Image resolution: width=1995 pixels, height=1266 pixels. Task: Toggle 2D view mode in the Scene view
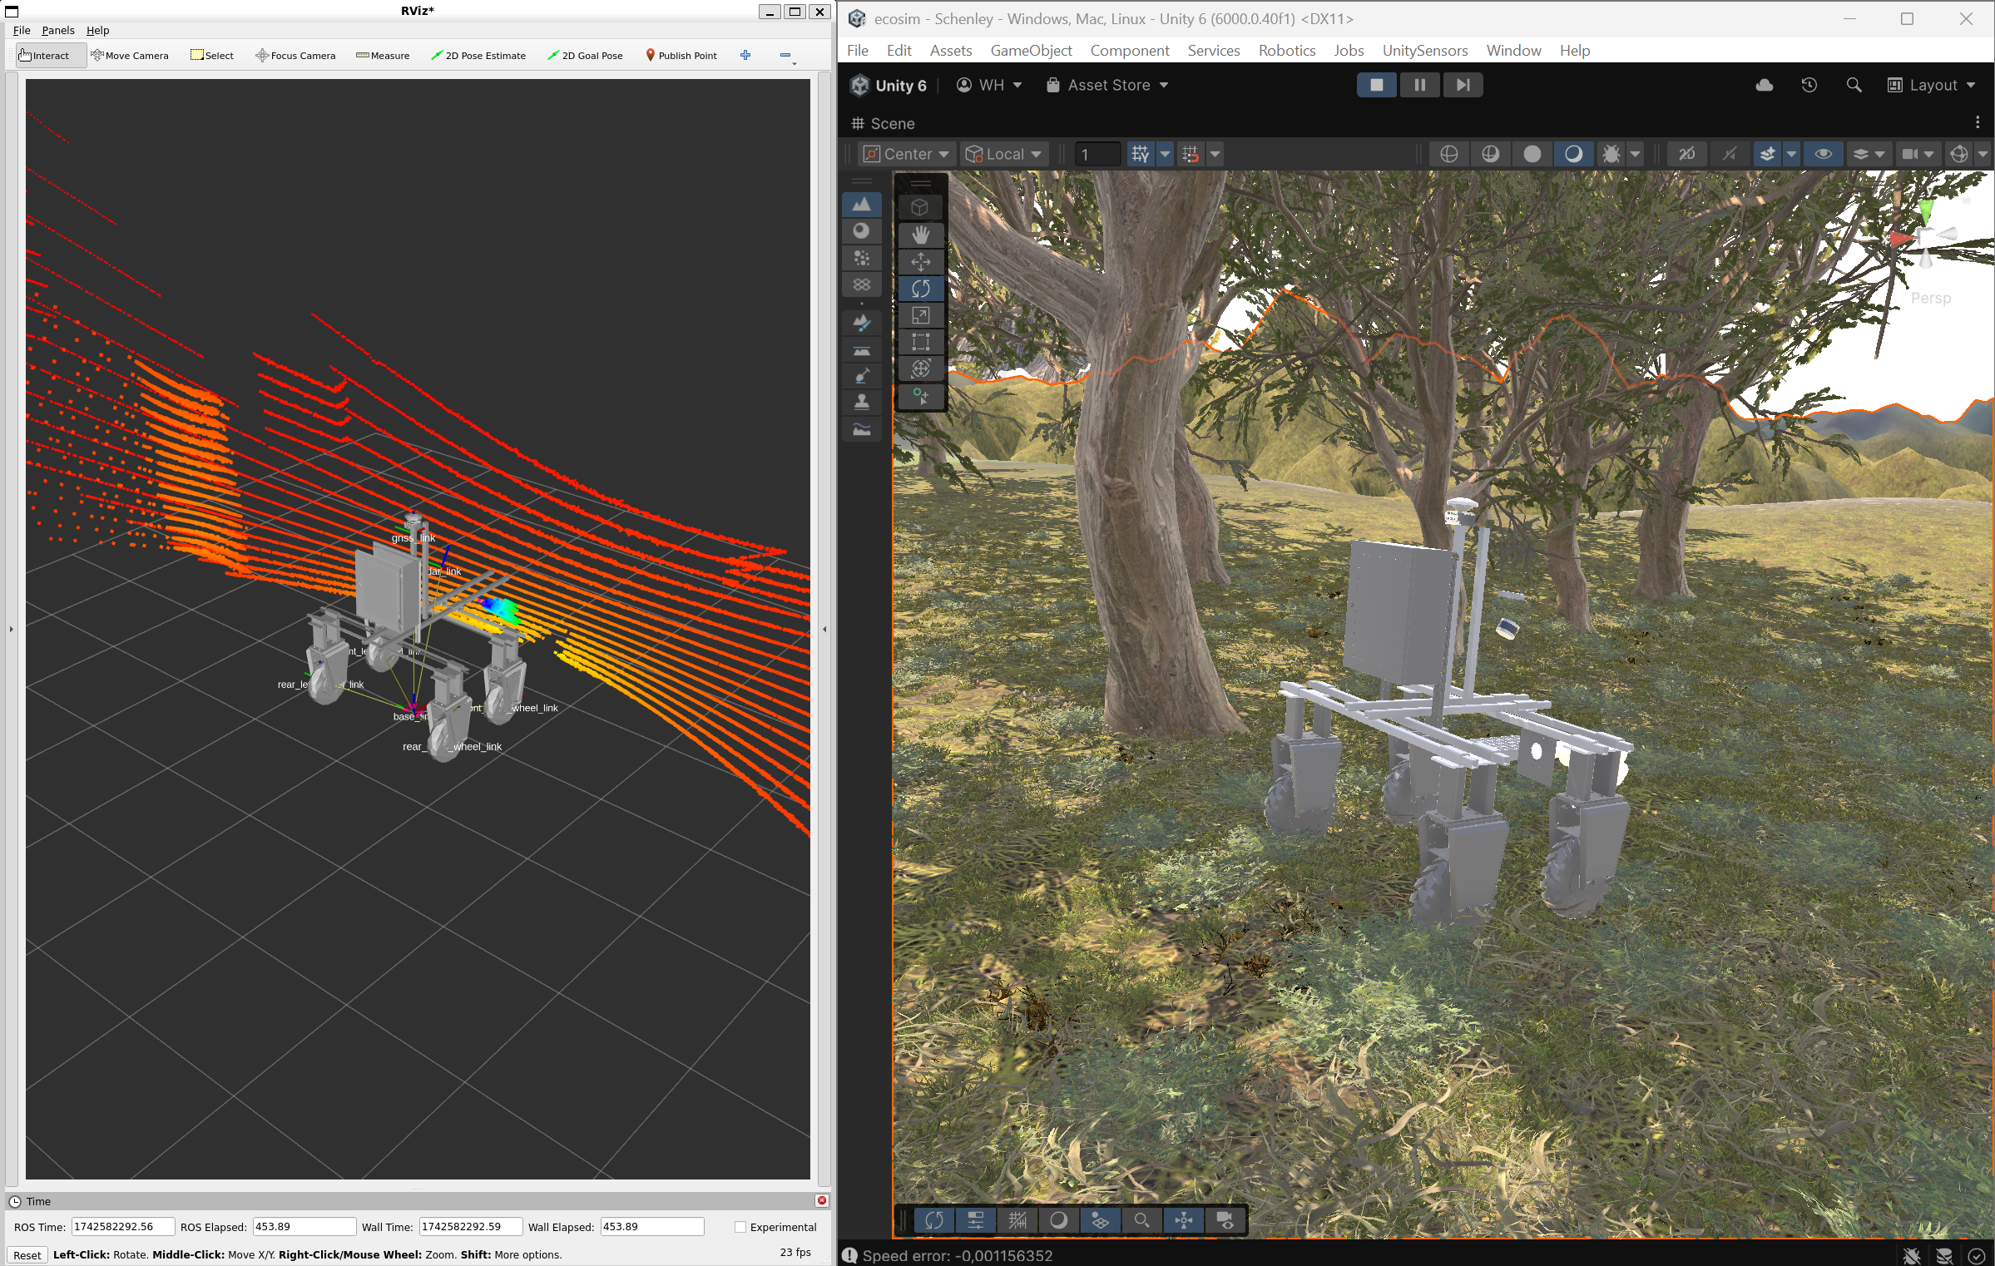coord(1688,154)
